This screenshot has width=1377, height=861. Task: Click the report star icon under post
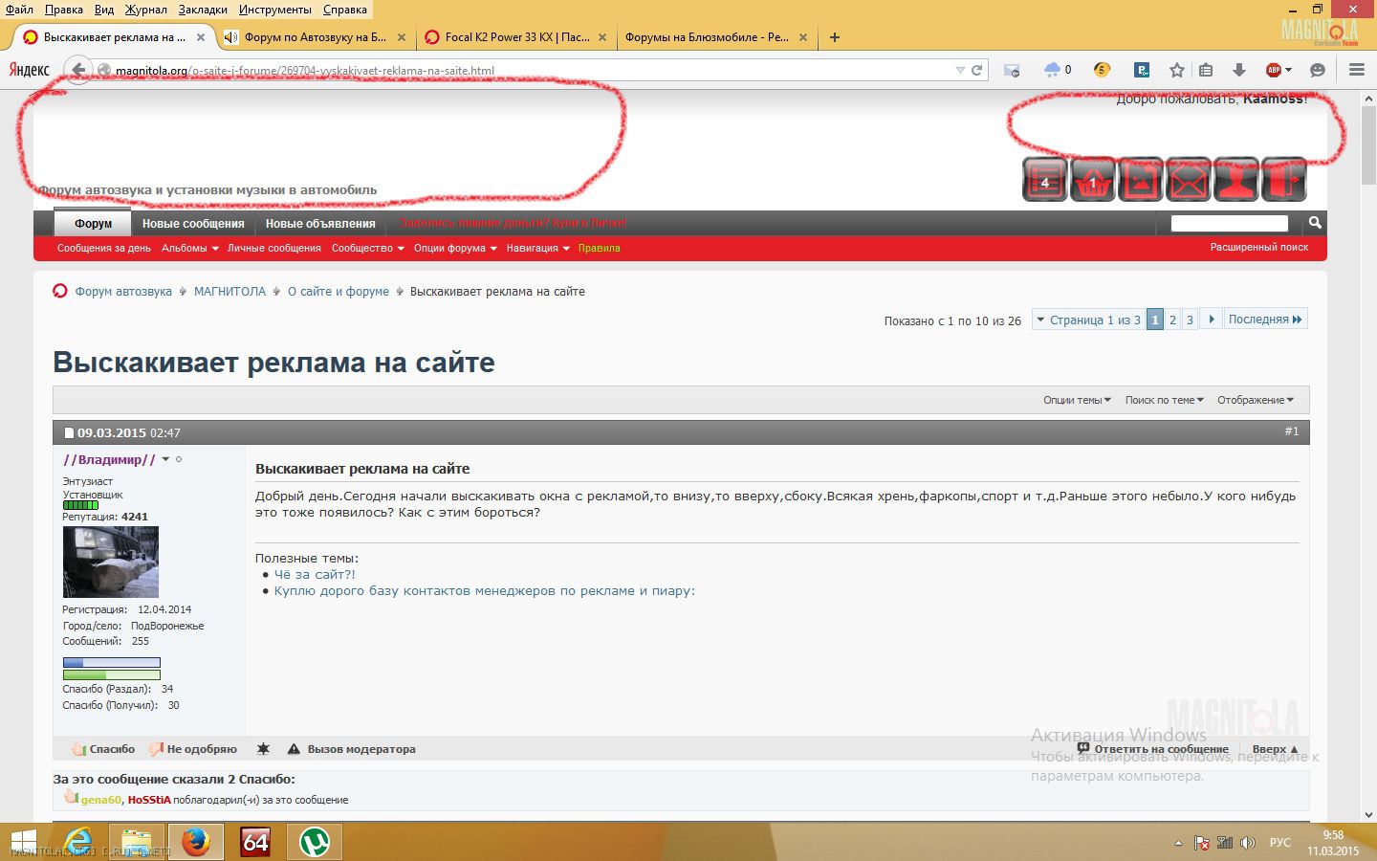pos(263,749)
